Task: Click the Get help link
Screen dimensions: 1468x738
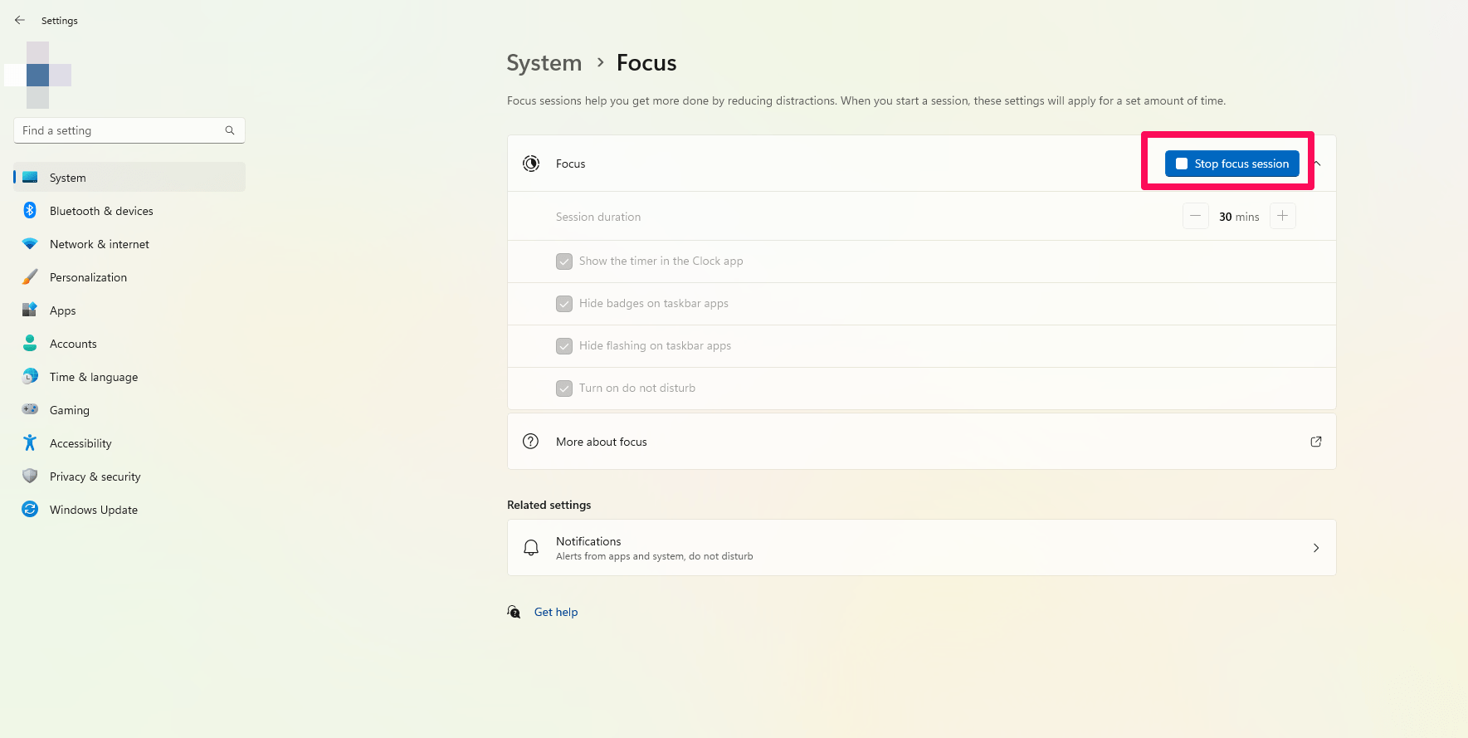Action: [556, 612]
